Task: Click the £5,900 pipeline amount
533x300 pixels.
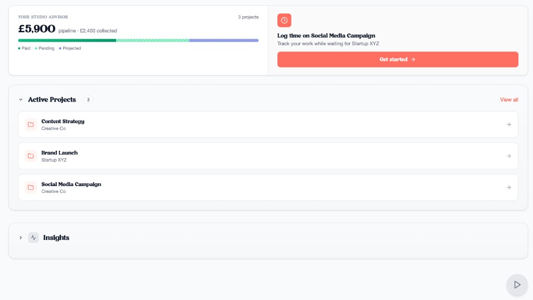Action: tap(37, 29)
